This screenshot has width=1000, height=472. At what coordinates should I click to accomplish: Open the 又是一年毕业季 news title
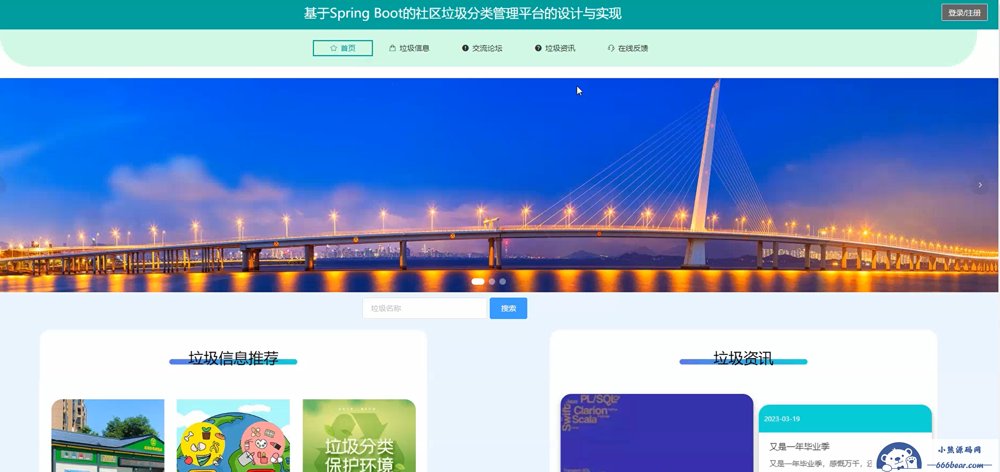point(799,447)
